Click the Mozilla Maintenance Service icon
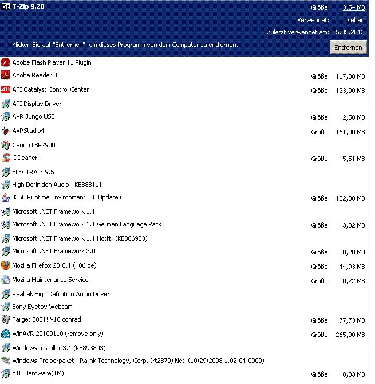The width and height of the screenshot is (375, 384). 5,280
